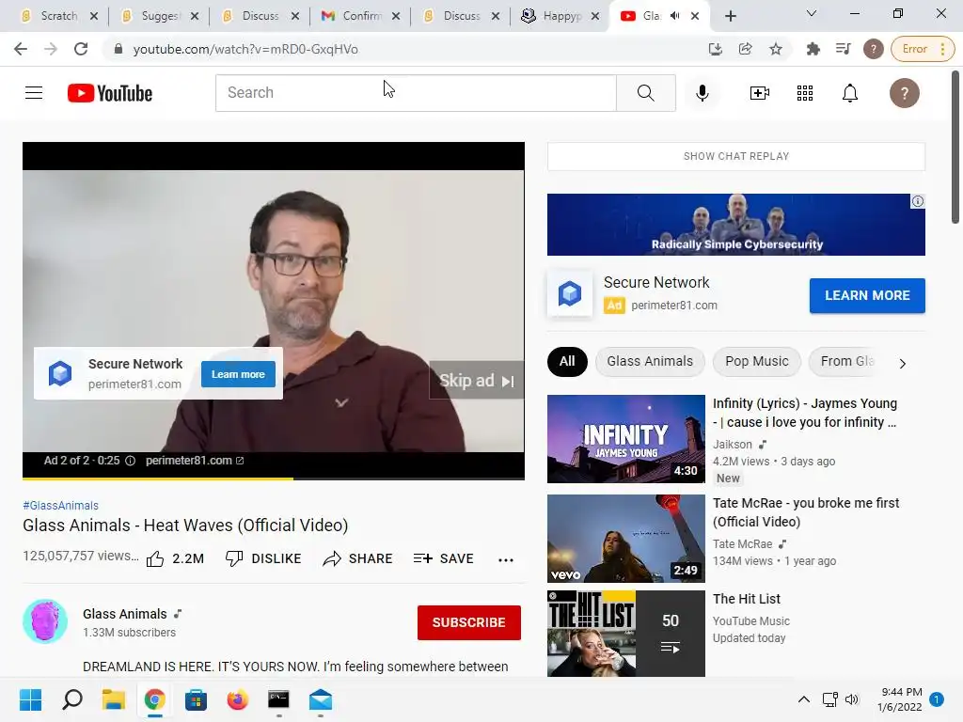
Task: Open the Create video camera icon
Action: tap(760, 93)
